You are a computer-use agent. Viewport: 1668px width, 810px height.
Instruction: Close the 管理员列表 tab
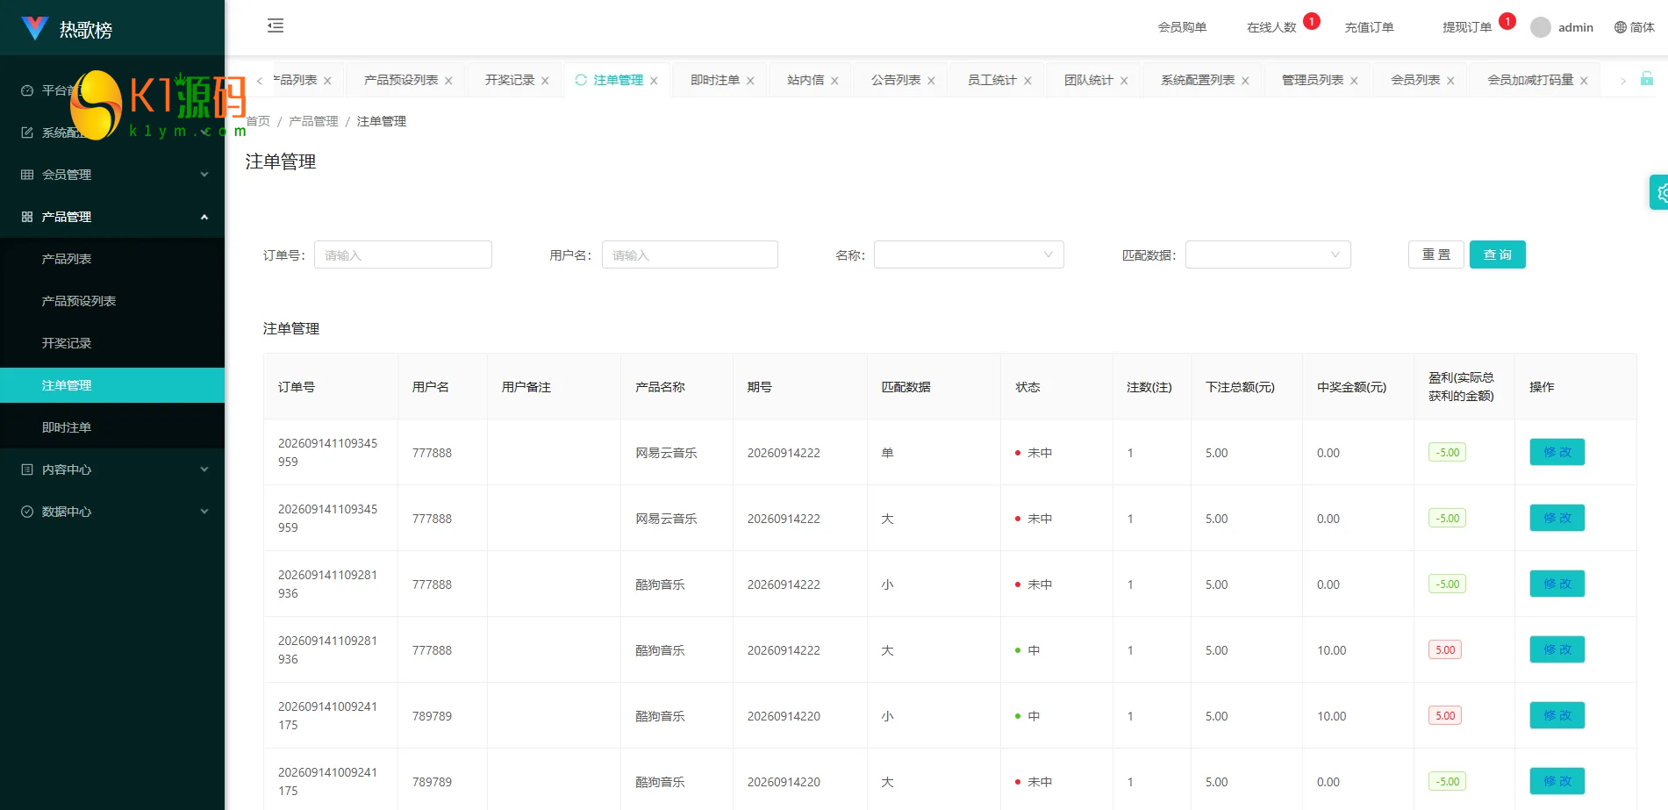coord(1354,81)
